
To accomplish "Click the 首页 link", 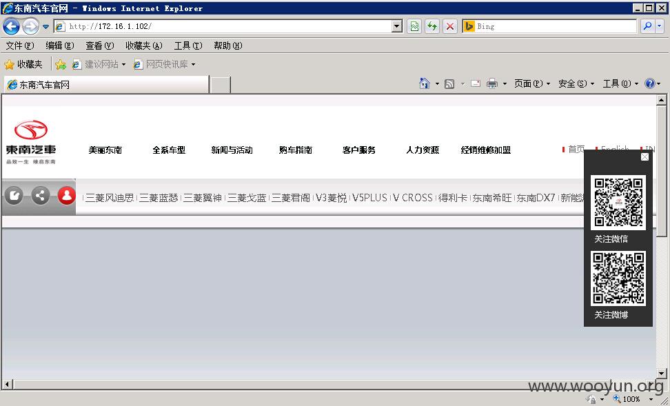I will coord(576,149).
